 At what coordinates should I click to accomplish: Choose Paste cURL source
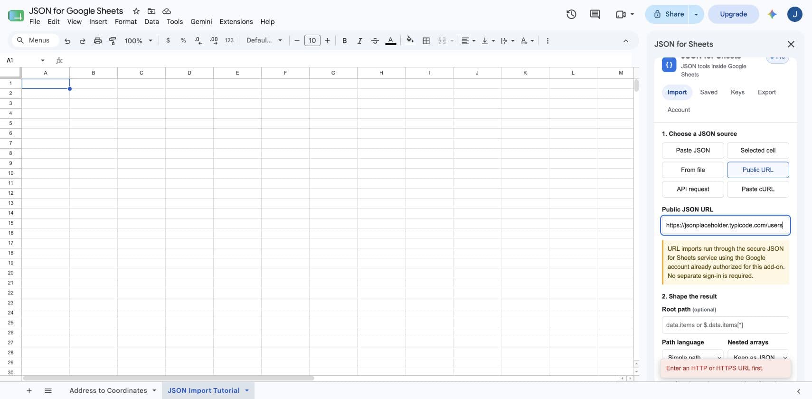[758, 189]
